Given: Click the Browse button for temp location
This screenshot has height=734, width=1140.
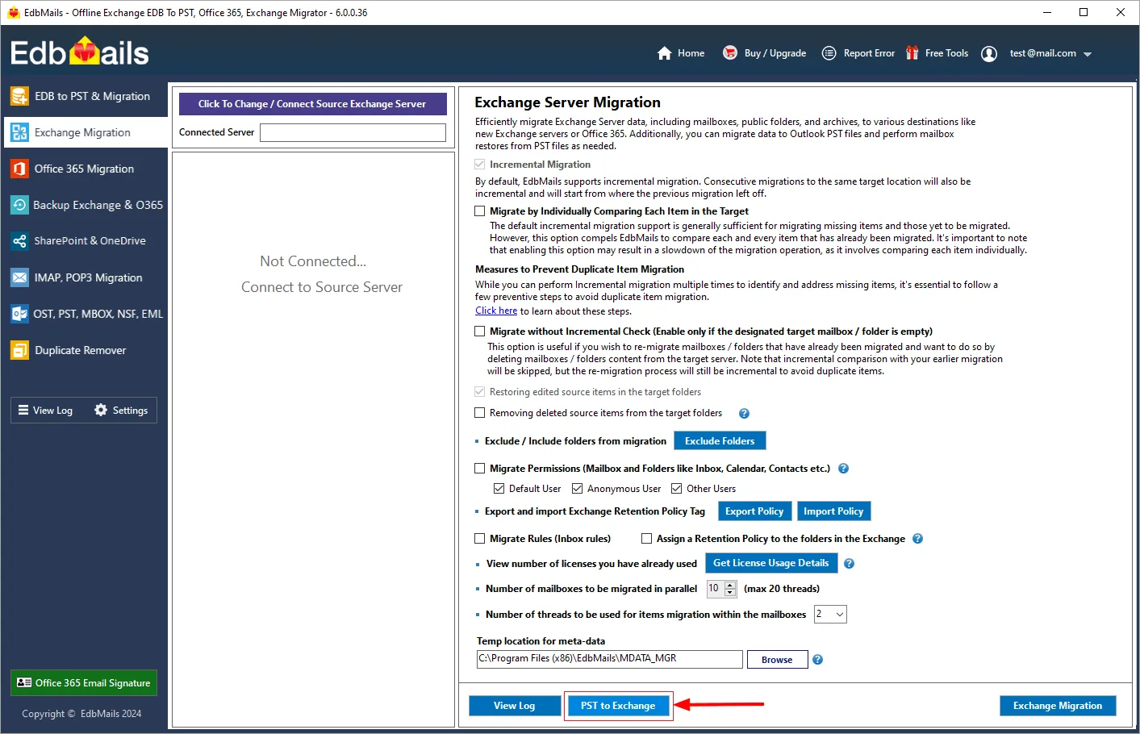Looking at the screenshot, I should [x=777, y=660].
